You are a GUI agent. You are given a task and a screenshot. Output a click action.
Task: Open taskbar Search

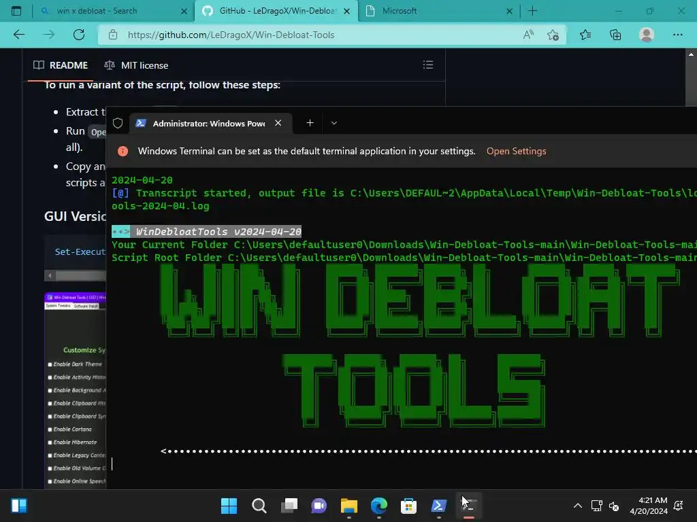click(x=259, y=506)
